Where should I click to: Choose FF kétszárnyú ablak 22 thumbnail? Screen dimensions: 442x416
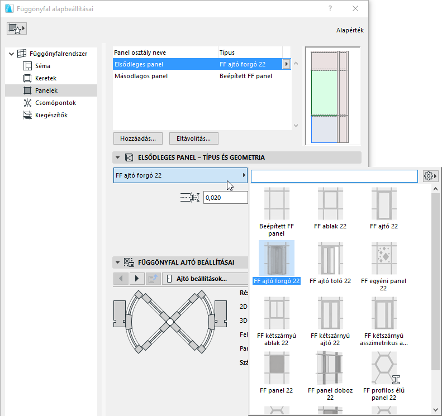coord(277,313)
